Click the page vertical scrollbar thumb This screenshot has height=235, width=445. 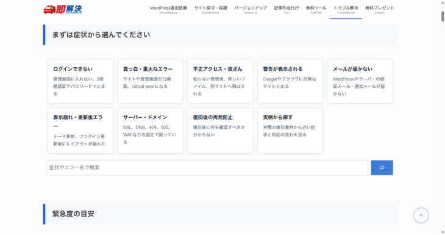(x=443, y=16)
